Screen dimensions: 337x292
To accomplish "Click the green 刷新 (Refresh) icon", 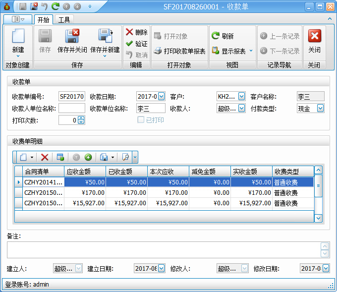I will tap(216, 36).
